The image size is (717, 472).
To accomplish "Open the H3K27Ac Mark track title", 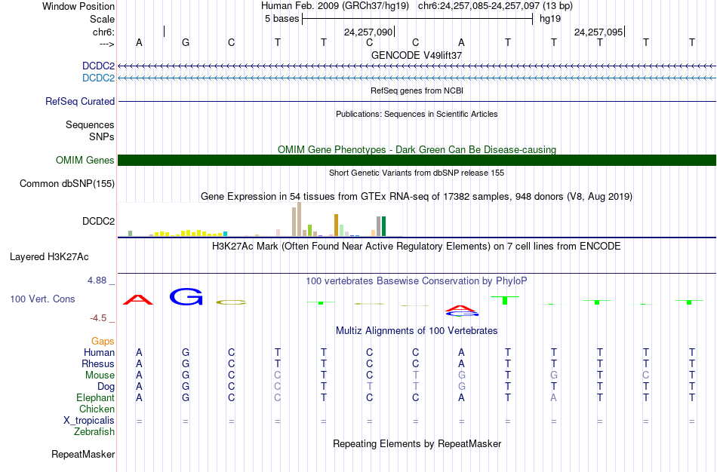I will (x=417, y=247).
